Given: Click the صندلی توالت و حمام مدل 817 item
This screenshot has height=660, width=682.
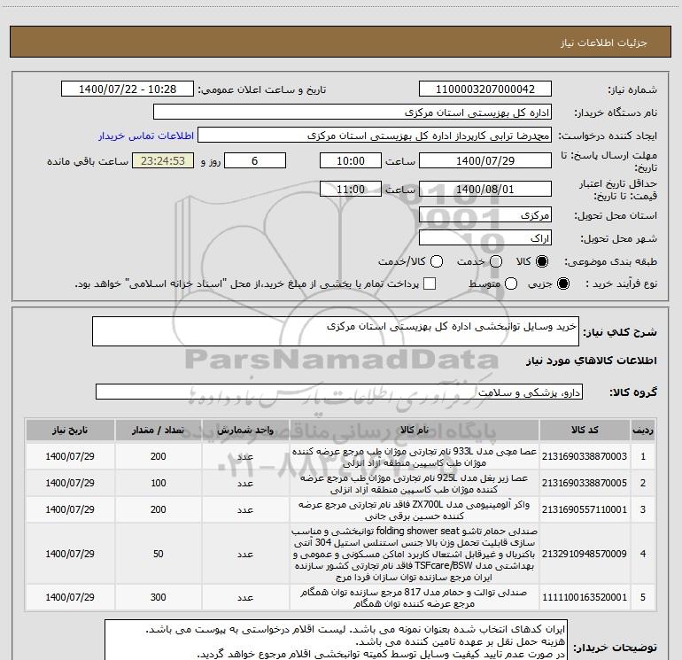Looking at the screenshot, I should coord(415,598).
